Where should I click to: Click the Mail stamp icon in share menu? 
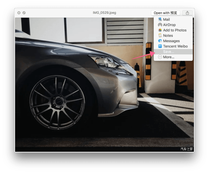(x=160, y=19)
